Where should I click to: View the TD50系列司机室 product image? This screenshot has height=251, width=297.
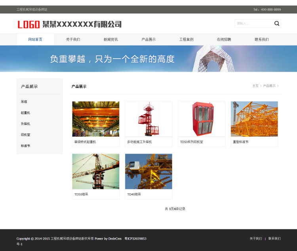pos(201,119)
